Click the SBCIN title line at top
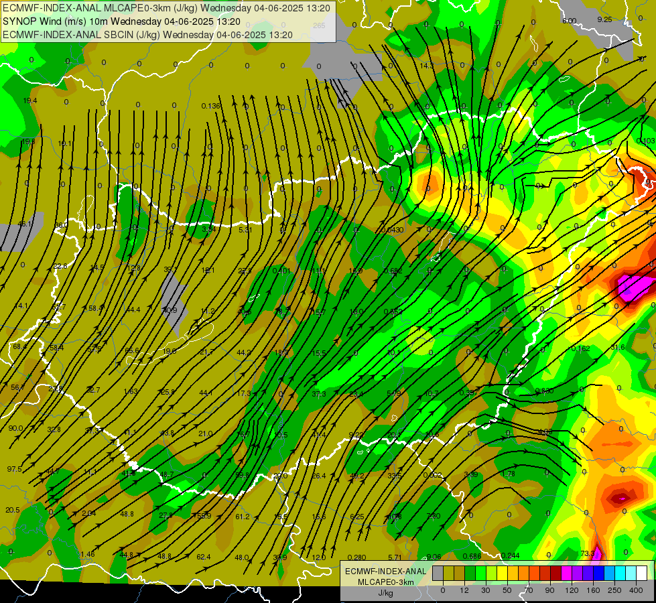 click(x=147, y=35)
